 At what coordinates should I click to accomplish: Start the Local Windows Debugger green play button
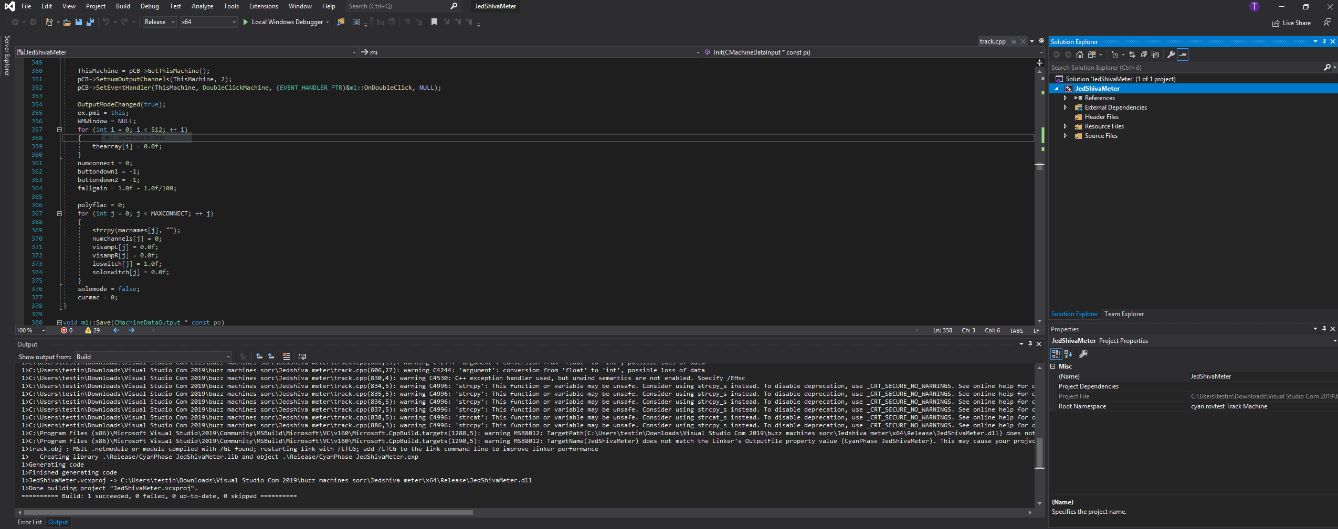(x=245, y=22)
